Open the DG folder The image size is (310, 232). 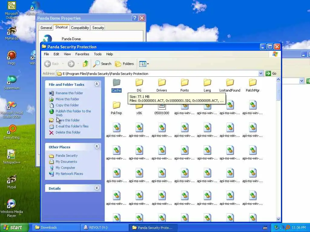click(139, 82)
